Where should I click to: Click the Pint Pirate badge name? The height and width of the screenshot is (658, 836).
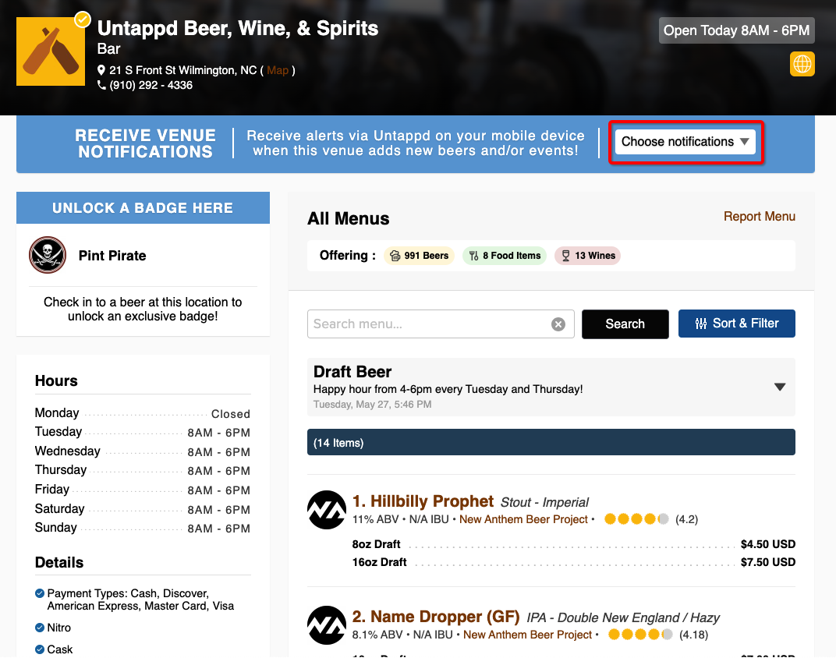[112, 256]
